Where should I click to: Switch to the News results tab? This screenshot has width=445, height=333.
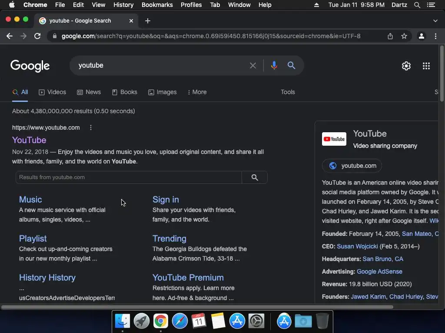pyautogui.click(x=89, y=92)
